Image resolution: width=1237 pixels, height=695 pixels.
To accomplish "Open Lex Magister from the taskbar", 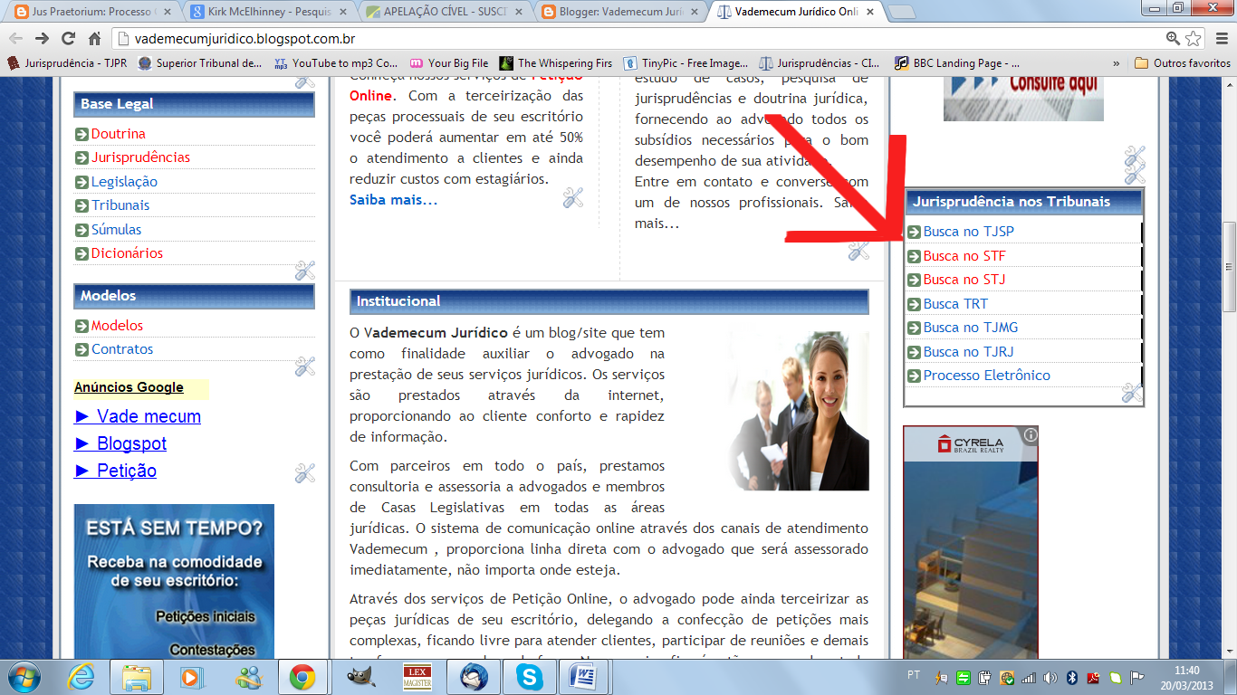I will [417, 677].
